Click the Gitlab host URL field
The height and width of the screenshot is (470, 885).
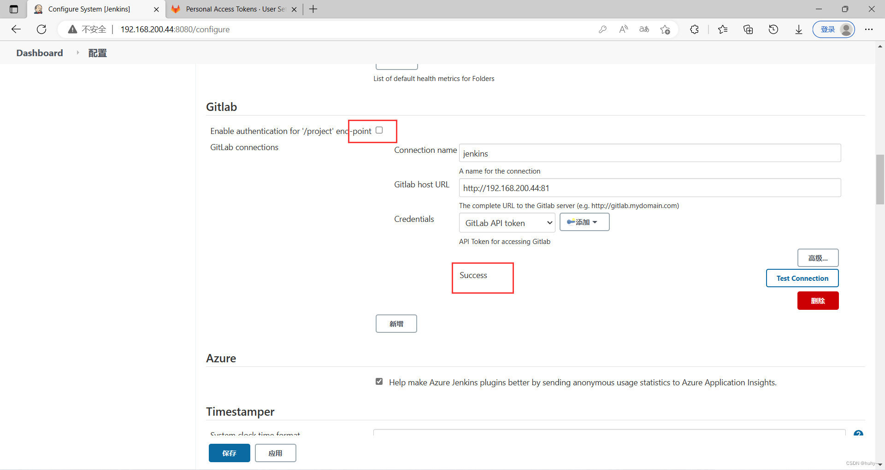650,188
